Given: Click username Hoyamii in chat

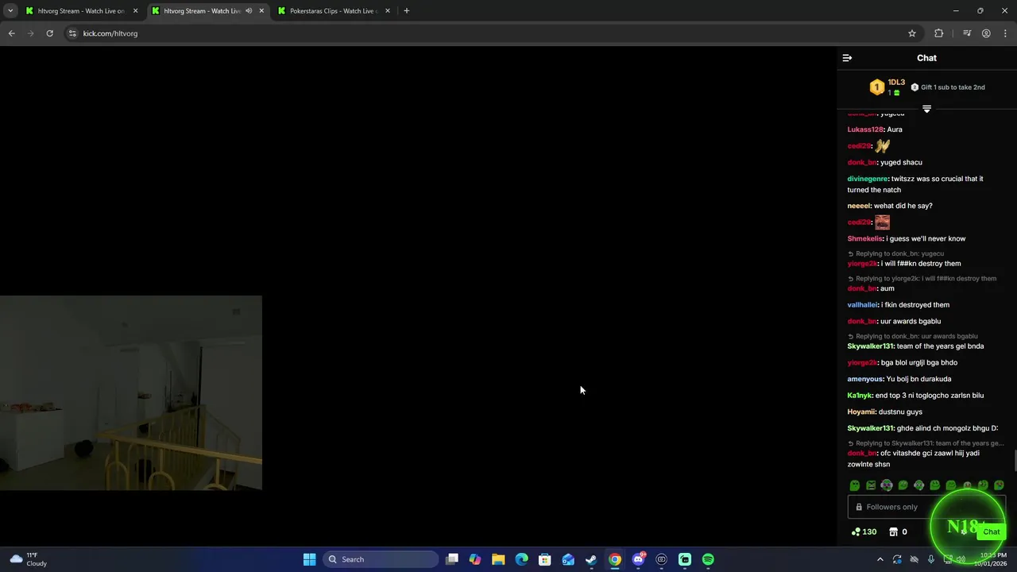Looking at the screenshot, I should click(861, 412).
